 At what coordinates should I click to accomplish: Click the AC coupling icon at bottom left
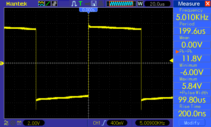point(6,123)
